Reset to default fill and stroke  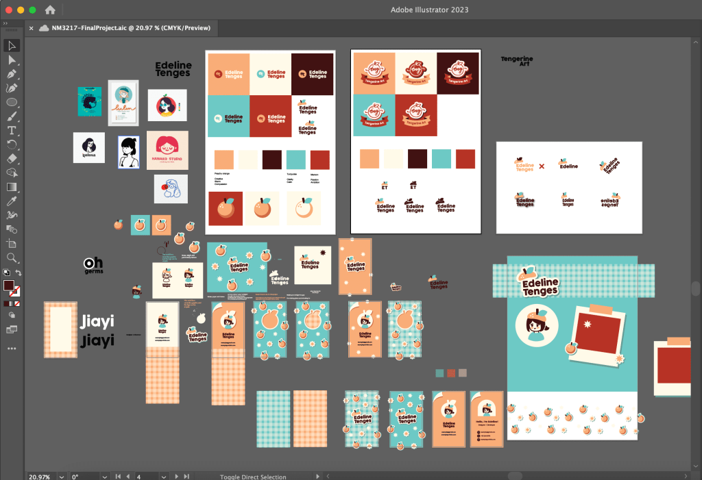[5, 273]
